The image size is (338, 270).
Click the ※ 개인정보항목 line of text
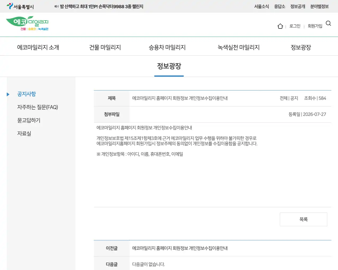[140, 154]
